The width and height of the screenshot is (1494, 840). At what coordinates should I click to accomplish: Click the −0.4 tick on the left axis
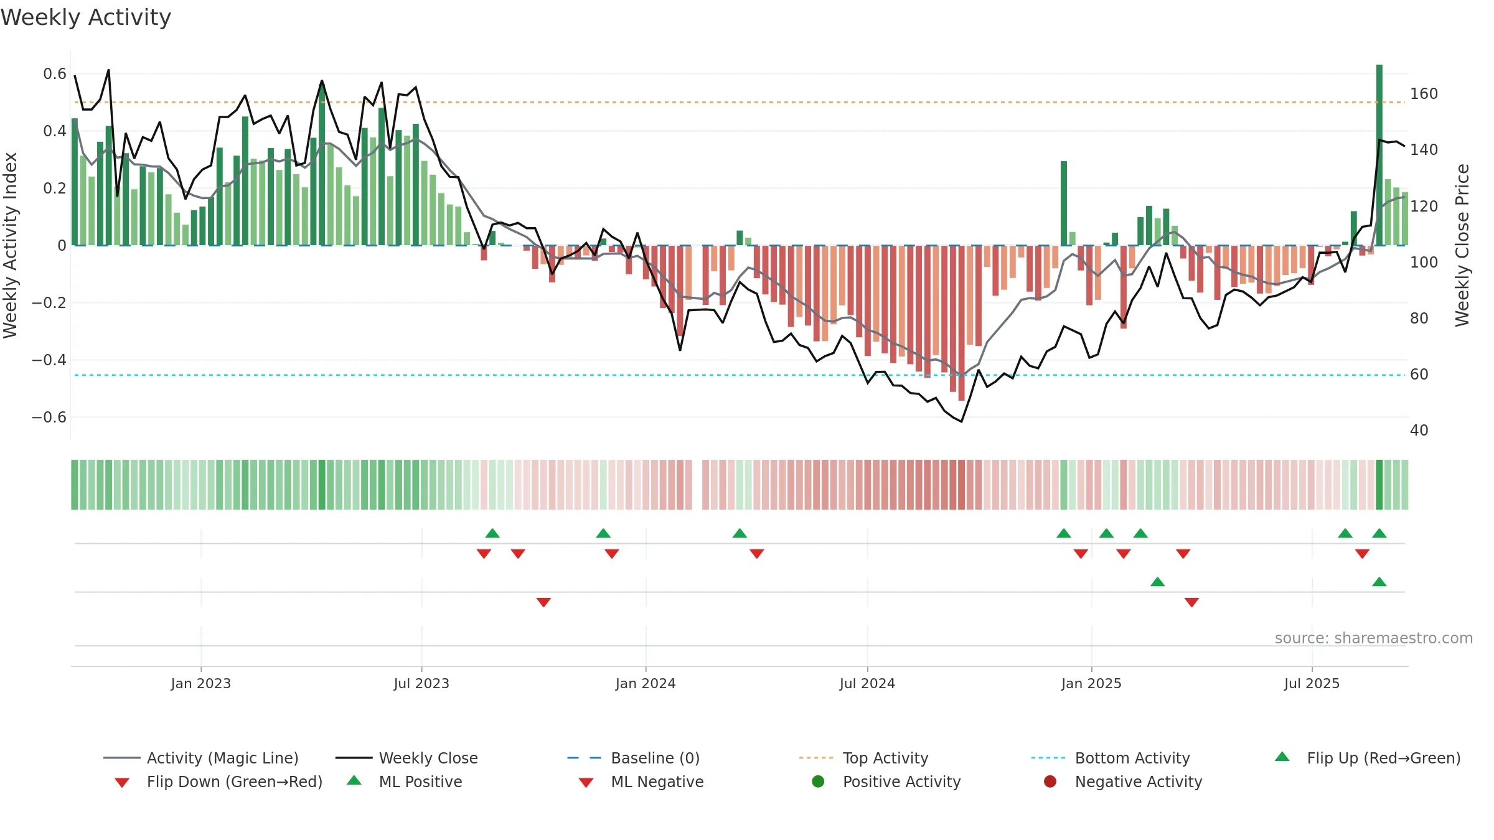point(49,360)
